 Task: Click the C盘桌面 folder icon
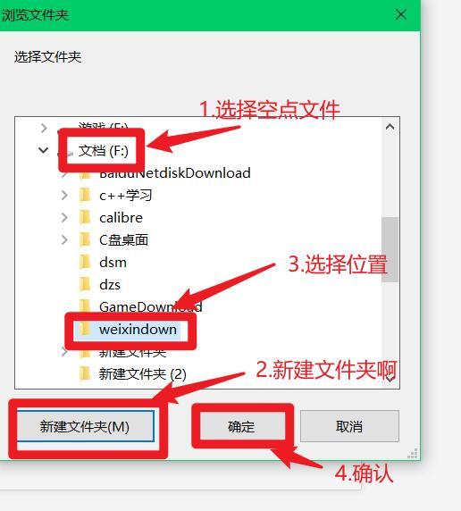point(86,239)
